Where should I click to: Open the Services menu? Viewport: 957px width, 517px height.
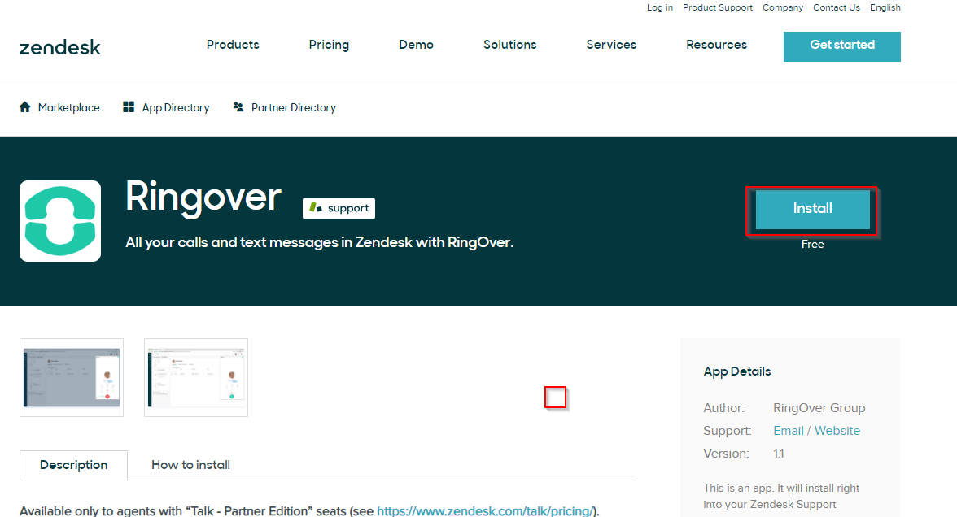click(x=612, y=45)
